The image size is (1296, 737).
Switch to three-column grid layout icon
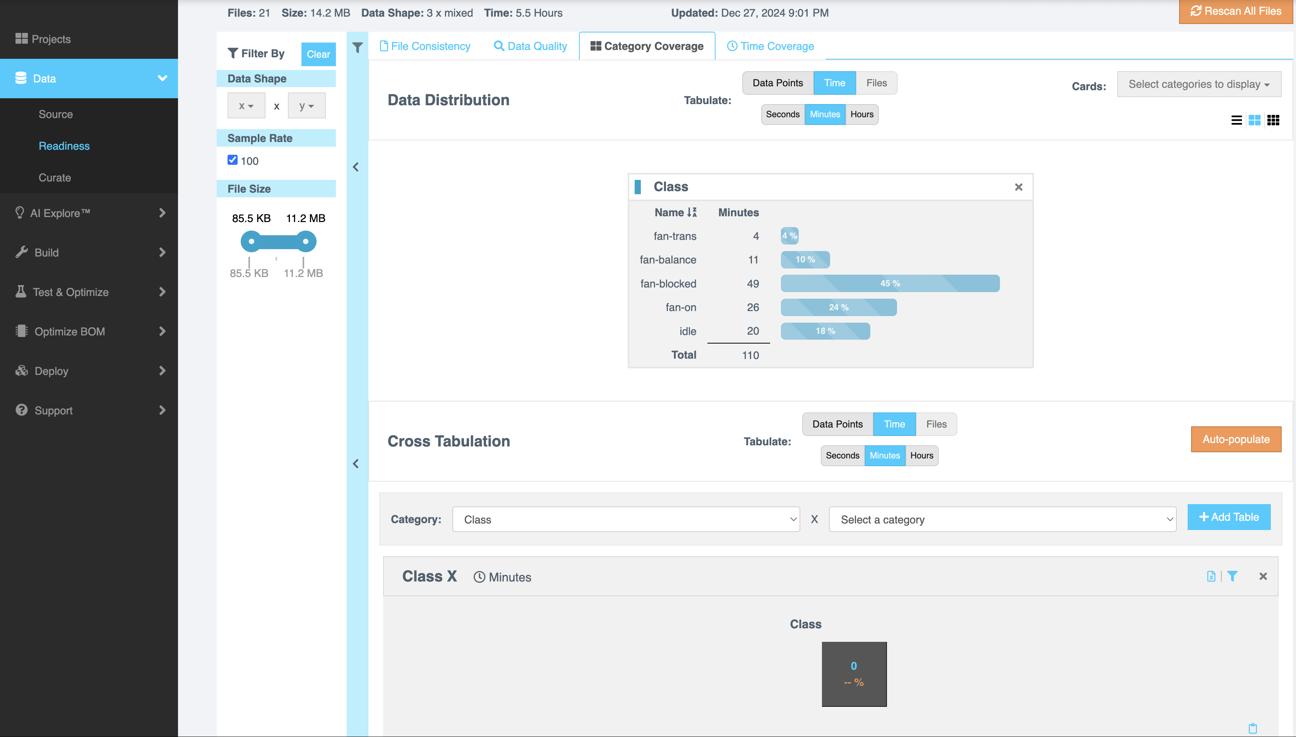tap(1273, 120)
